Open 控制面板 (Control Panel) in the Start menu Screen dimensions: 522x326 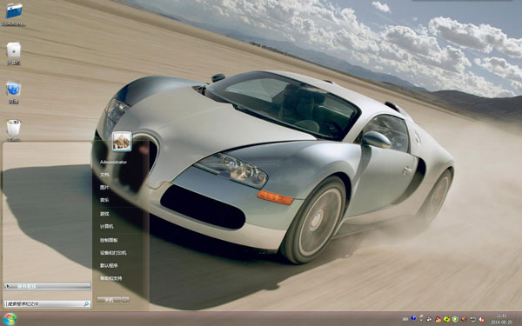click(109, 240)
